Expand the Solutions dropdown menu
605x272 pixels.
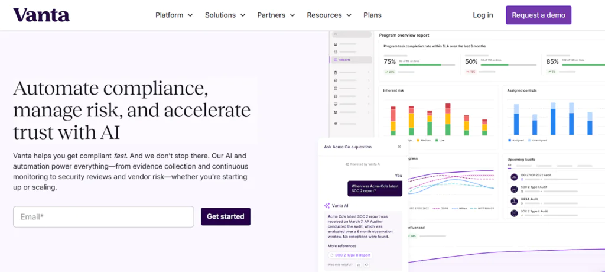224,15
